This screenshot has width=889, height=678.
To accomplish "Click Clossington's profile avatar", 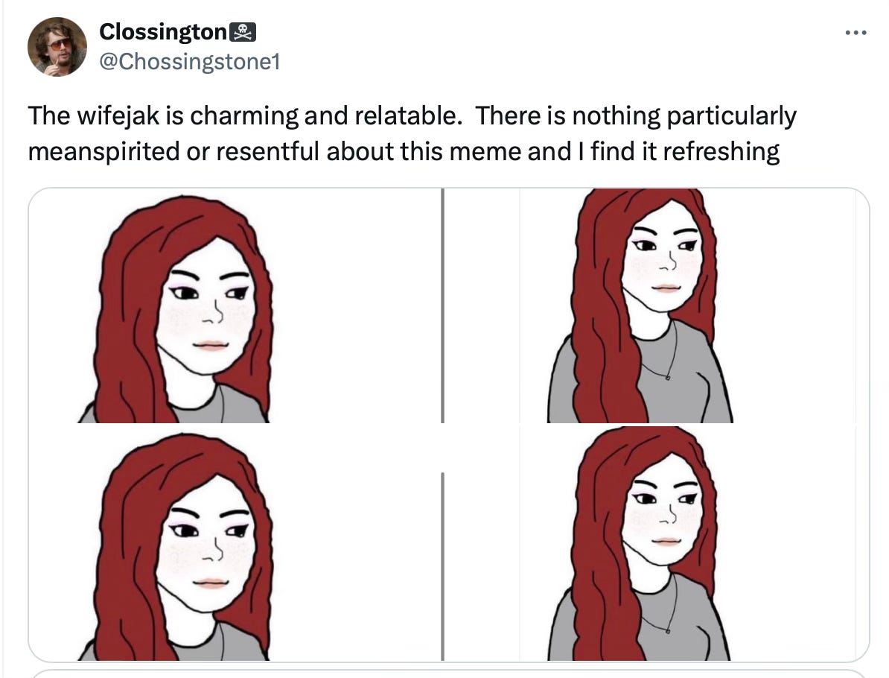I will click(x=56, y=46).
